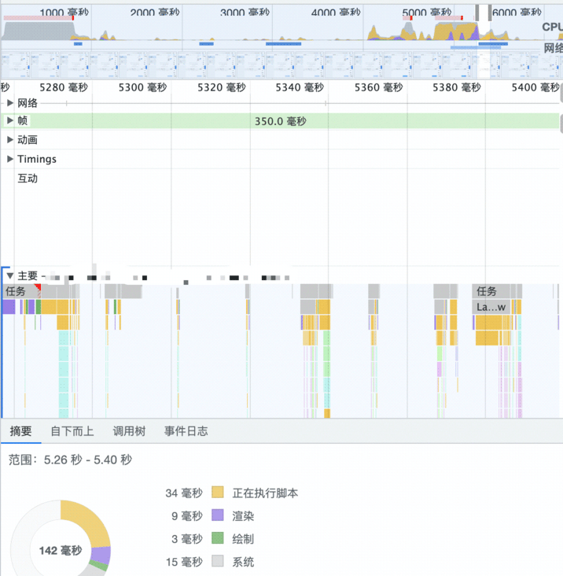
Task: Click the 5300 毫秒 ruler label
Action: click(x=142, y=87)
